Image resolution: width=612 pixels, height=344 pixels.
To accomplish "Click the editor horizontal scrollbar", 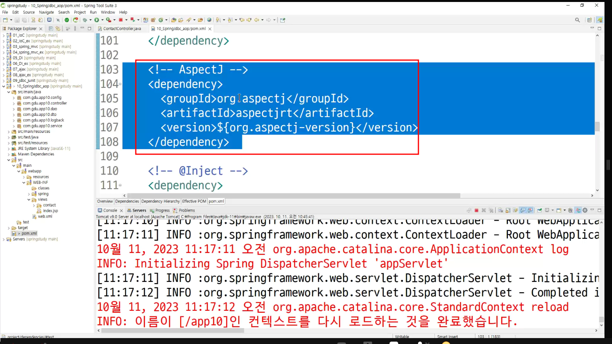I will (x=293, y=195).
